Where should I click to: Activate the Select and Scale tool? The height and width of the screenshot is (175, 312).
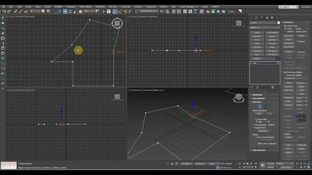click(x=76, y=12)
